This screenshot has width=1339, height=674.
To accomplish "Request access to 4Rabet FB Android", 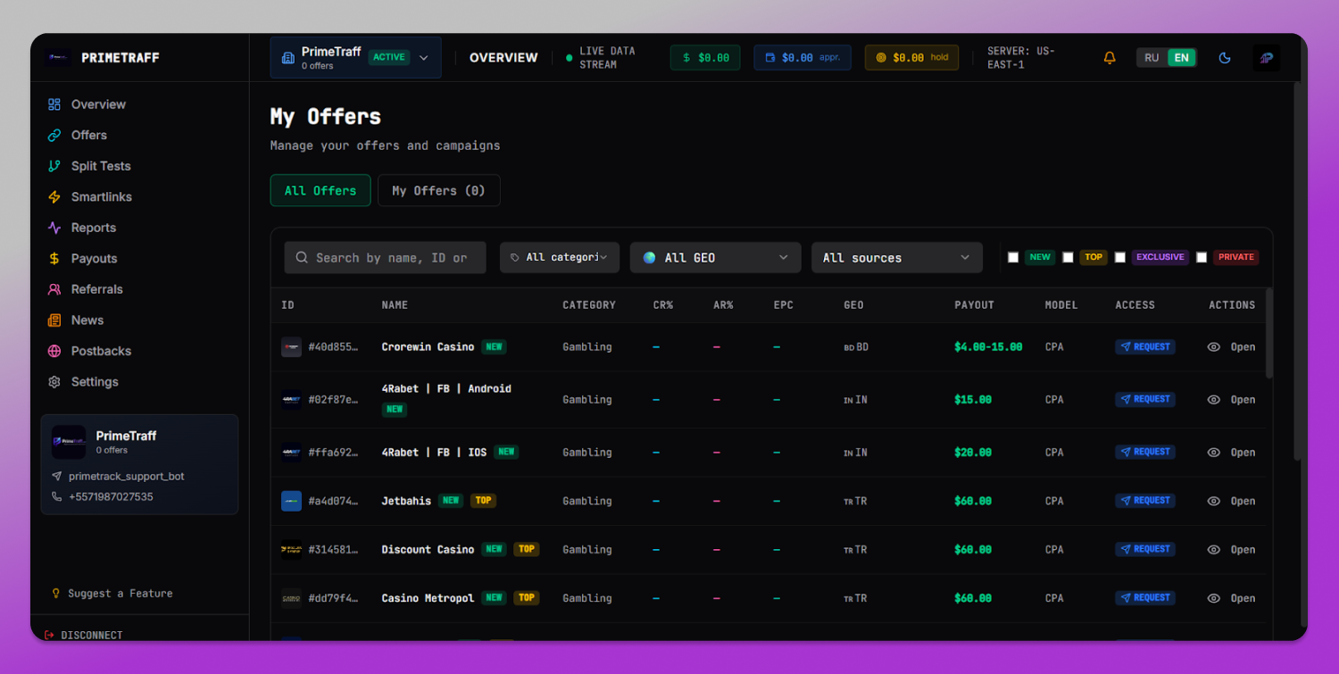I will click(x=1145, y=399).
